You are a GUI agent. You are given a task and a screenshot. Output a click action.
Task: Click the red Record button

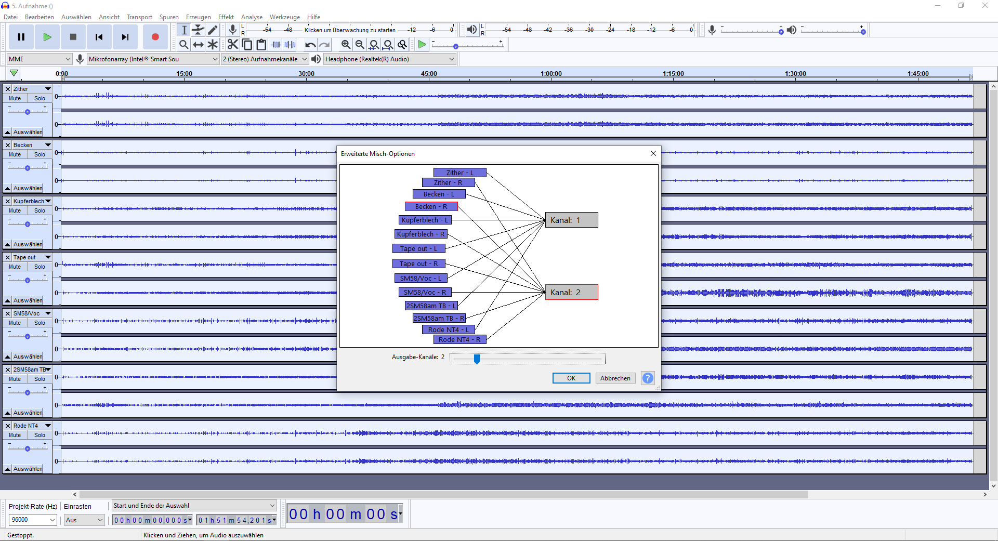click(x=155, y=37)
